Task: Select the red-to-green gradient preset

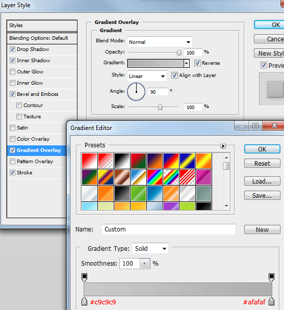Action: pyautogui.click(x=139, y=161)
